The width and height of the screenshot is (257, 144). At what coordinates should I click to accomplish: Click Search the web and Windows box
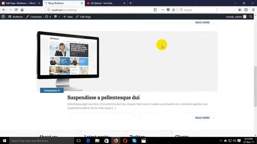(x=41, y=140)
